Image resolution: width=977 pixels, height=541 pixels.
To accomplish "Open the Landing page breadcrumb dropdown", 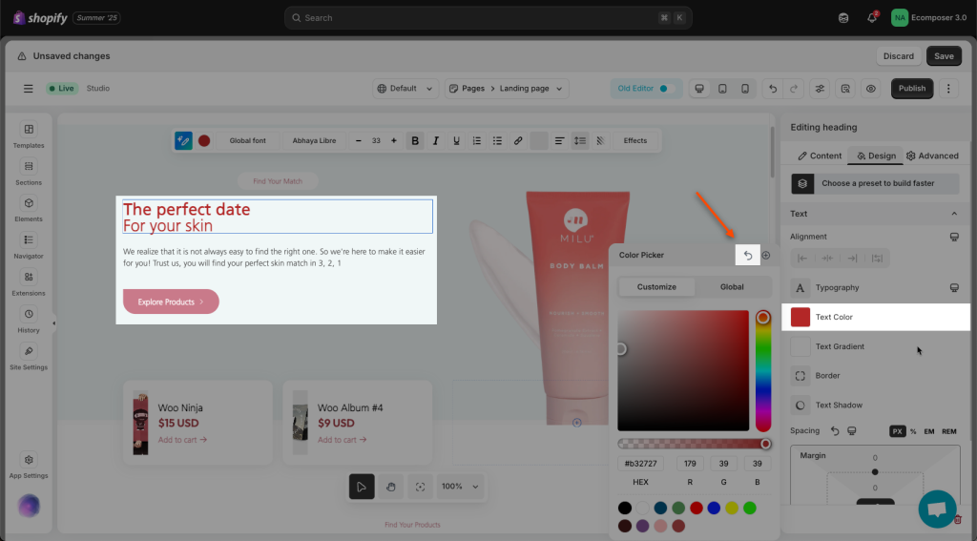I will pyautogui.click(x=530, y=89).
